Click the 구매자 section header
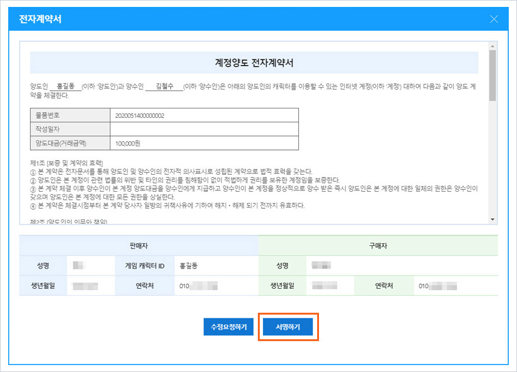Viewport: 517px width, 372px height. (x=378, y=246)
